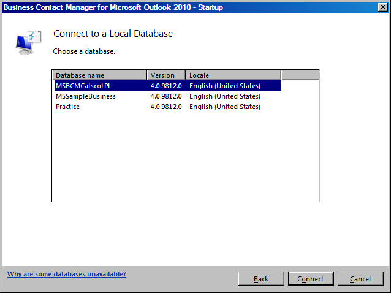The height and width of the screenshot is (293, 391).
Task: Click version 4.0.9812.0 of MSSampleBusiness
Action: (x=166, y=96)
